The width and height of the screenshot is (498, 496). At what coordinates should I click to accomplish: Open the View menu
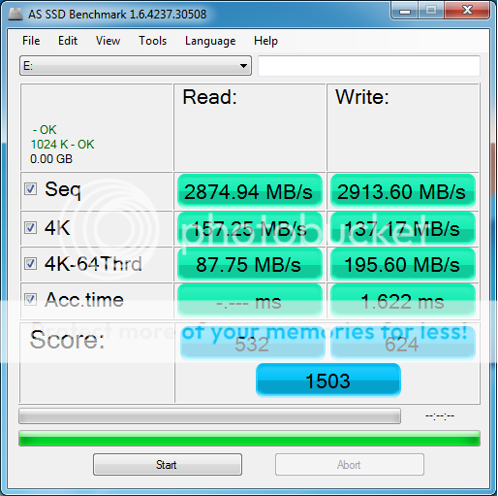click(x=108, y=41)
